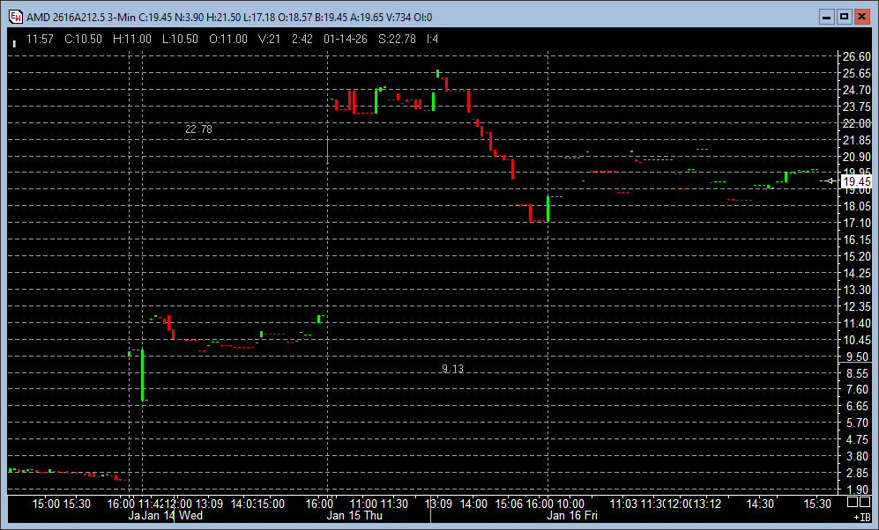Click the left square box beside time axis
The image size is (879, 530).
click(x=852, y=502)
